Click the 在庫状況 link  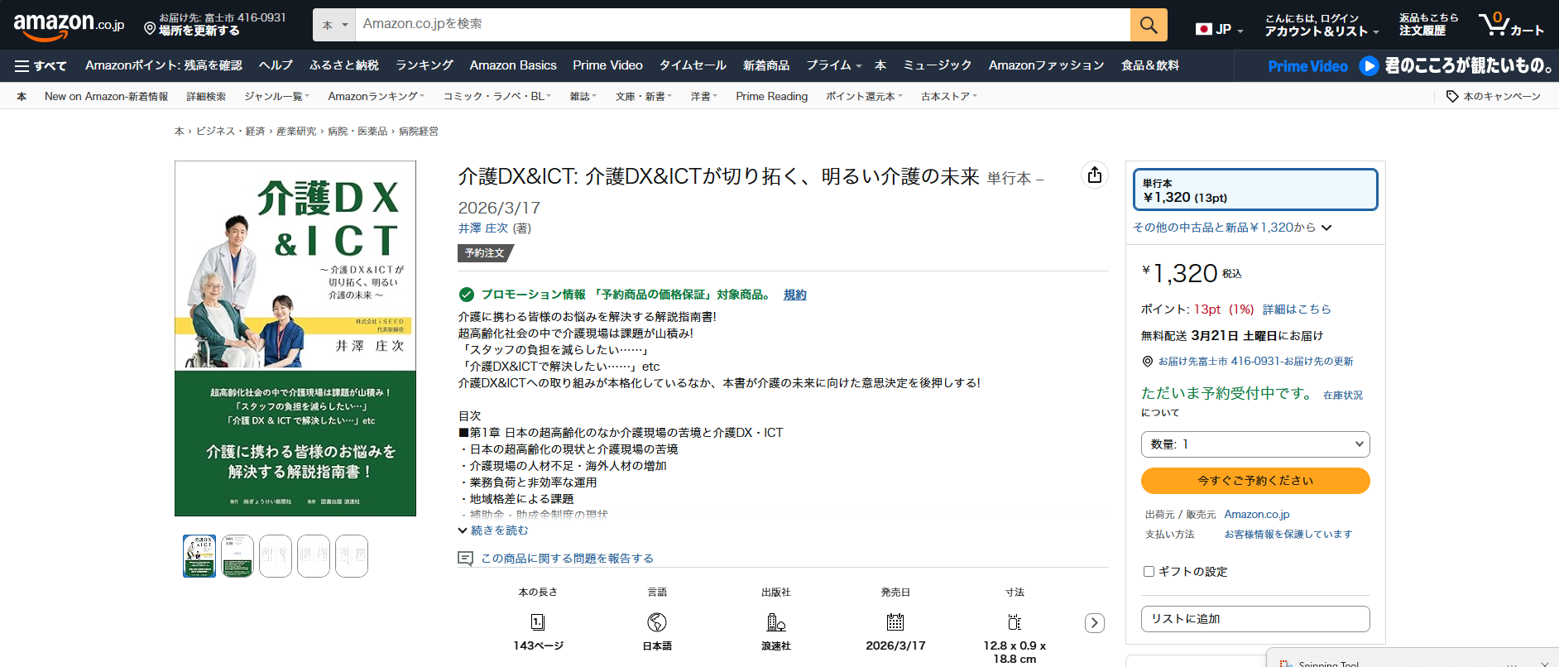[x=1343, y=396]
